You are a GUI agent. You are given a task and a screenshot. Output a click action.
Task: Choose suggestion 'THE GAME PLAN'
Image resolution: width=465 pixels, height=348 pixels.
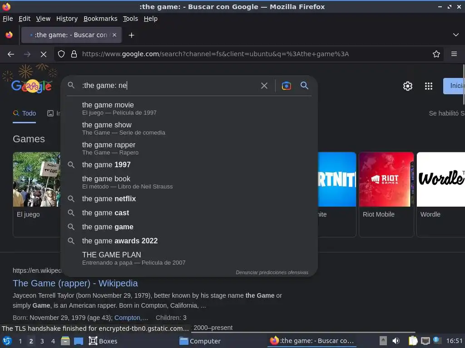point(189,258)
